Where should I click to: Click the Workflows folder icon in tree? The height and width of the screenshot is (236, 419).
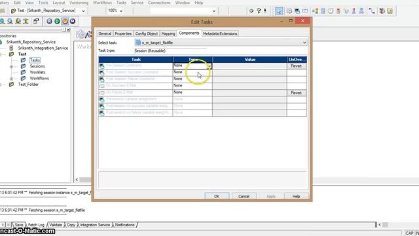click(24, 79)
